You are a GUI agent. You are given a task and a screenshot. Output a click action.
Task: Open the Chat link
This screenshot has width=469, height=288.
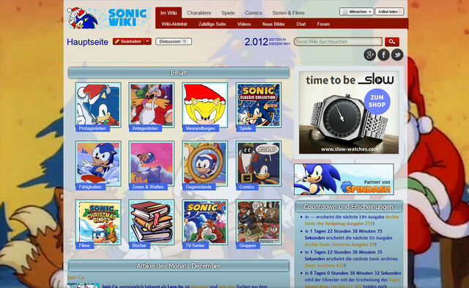click(301, 24)
